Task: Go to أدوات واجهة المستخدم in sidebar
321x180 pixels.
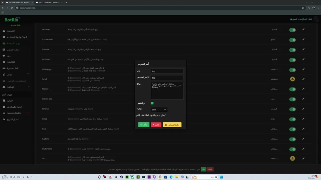Action: (15, 37)
